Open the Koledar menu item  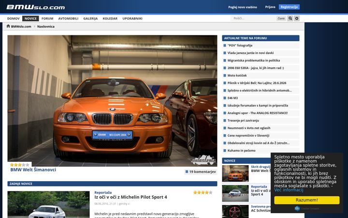110,18
